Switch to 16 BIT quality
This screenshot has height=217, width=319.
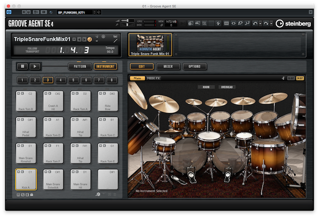click(x=291, y=78)
